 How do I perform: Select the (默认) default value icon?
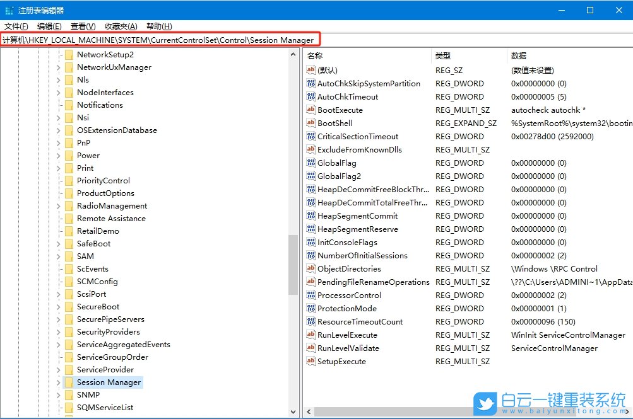tap(311, 70)
